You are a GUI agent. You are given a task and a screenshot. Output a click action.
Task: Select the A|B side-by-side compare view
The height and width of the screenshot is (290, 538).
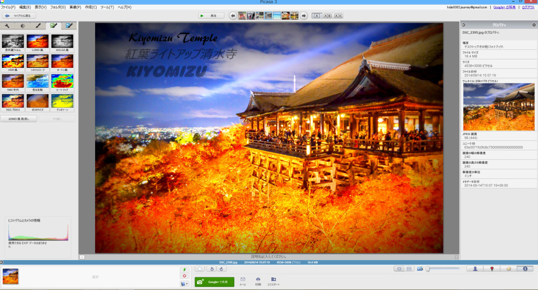327,16
